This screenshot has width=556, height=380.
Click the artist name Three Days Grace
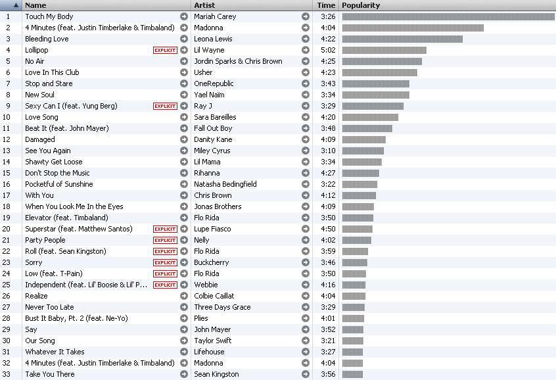(222, 307)
